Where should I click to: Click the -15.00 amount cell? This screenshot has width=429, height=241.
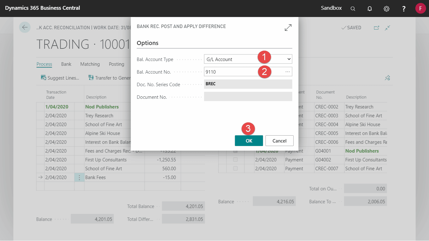pos(162,177)
